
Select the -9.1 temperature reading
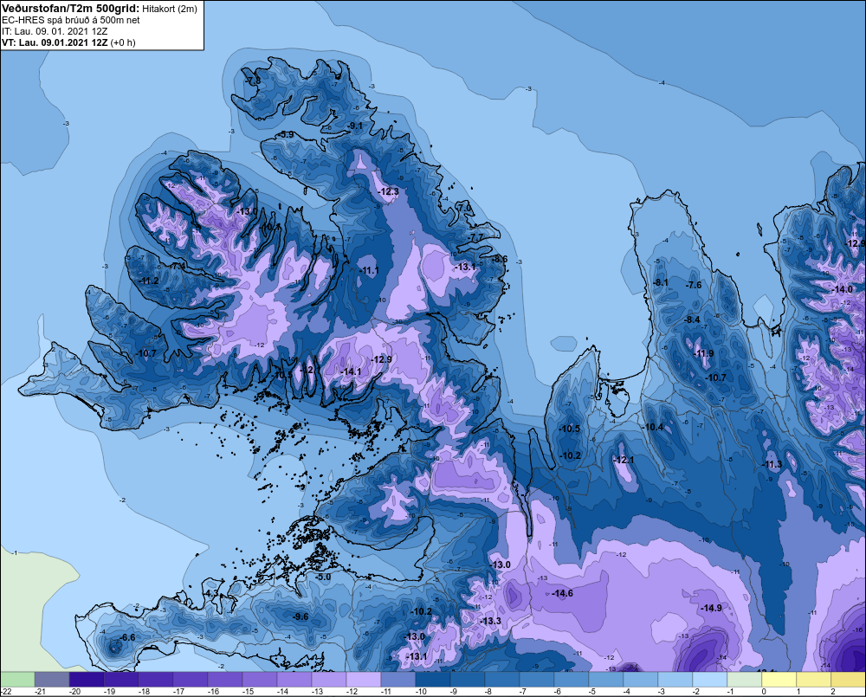click(354, 126)
